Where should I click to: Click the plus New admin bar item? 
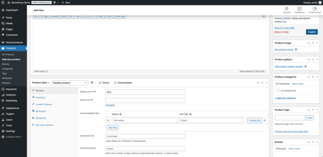point(66,3)
